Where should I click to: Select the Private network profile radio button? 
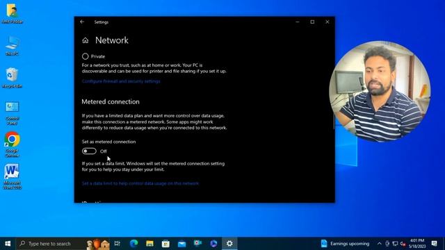coord(85,56)
